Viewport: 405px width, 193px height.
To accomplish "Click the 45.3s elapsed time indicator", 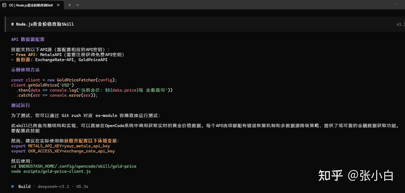I will pyautogui.click(x=82, y=186).
